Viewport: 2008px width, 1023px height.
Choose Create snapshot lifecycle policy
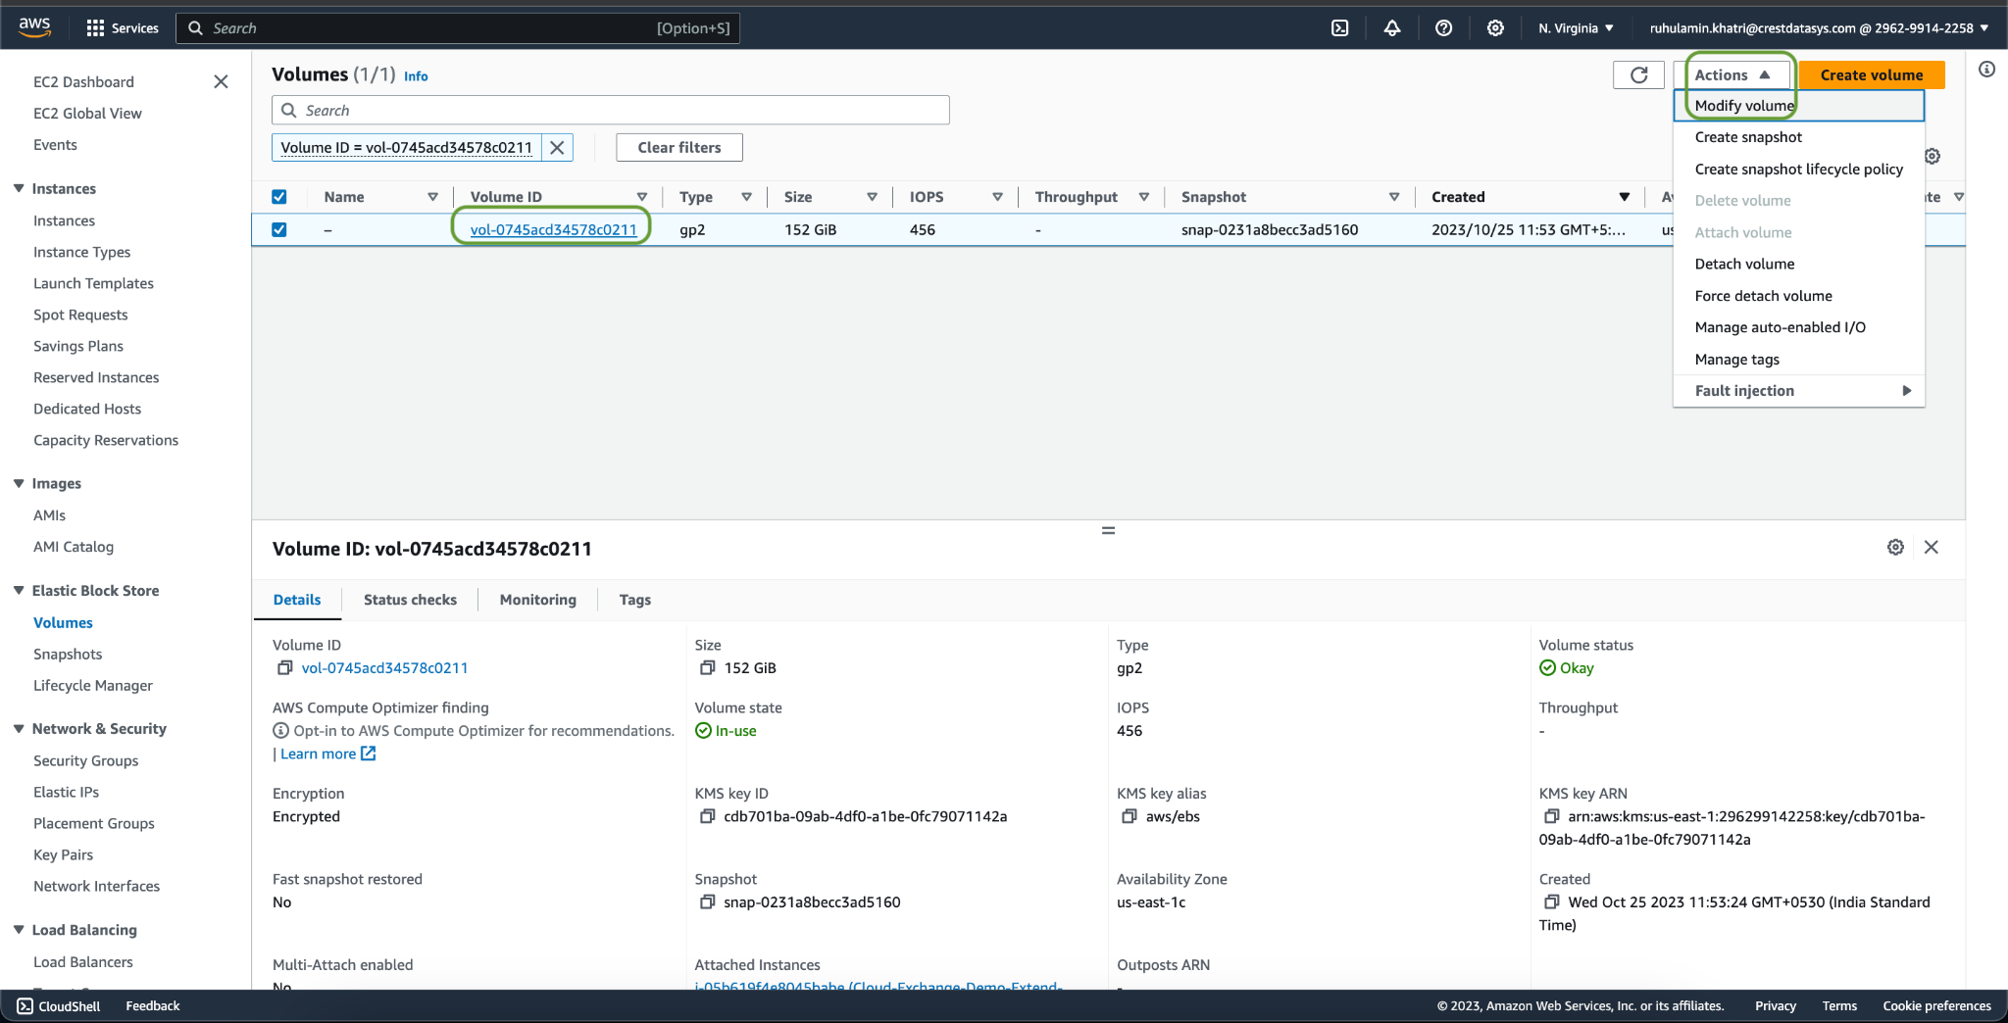(1799, 169)
